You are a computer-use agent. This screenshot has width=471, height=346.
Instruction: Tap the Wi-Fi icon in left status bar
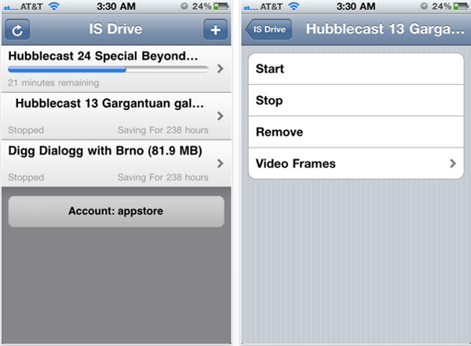pyautogui.click(x=53, y=6)
